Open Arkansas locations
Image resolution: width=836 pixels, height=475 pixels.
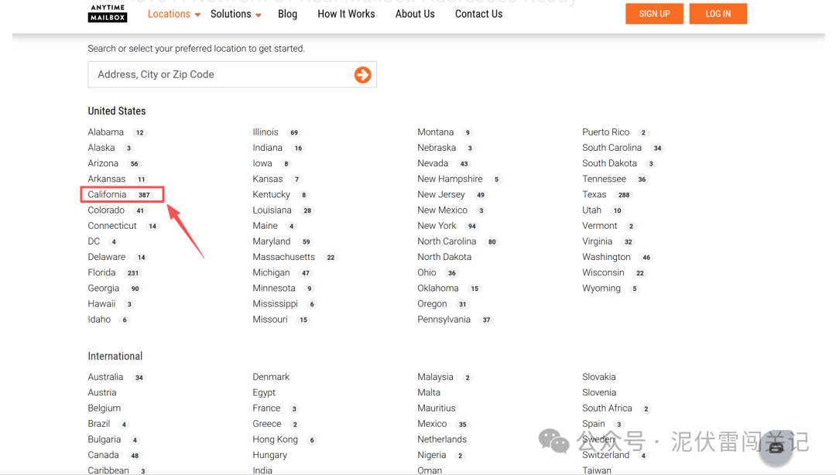(107, 179)
